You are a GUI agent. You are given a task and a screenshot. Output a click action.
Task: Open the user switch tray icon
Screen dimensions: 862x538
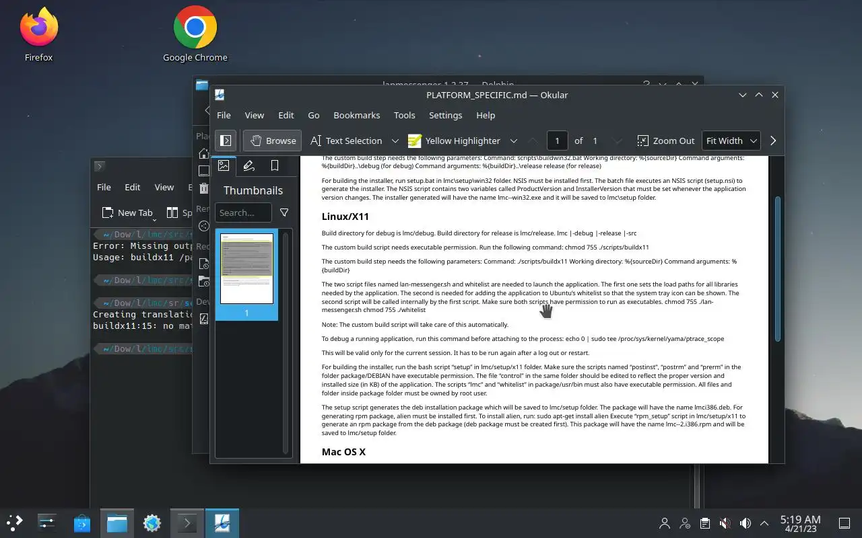click(685, 523)
